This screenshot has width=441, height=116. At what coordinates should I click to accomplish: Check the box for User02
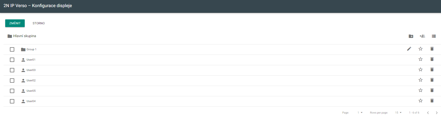click(12, 81)
